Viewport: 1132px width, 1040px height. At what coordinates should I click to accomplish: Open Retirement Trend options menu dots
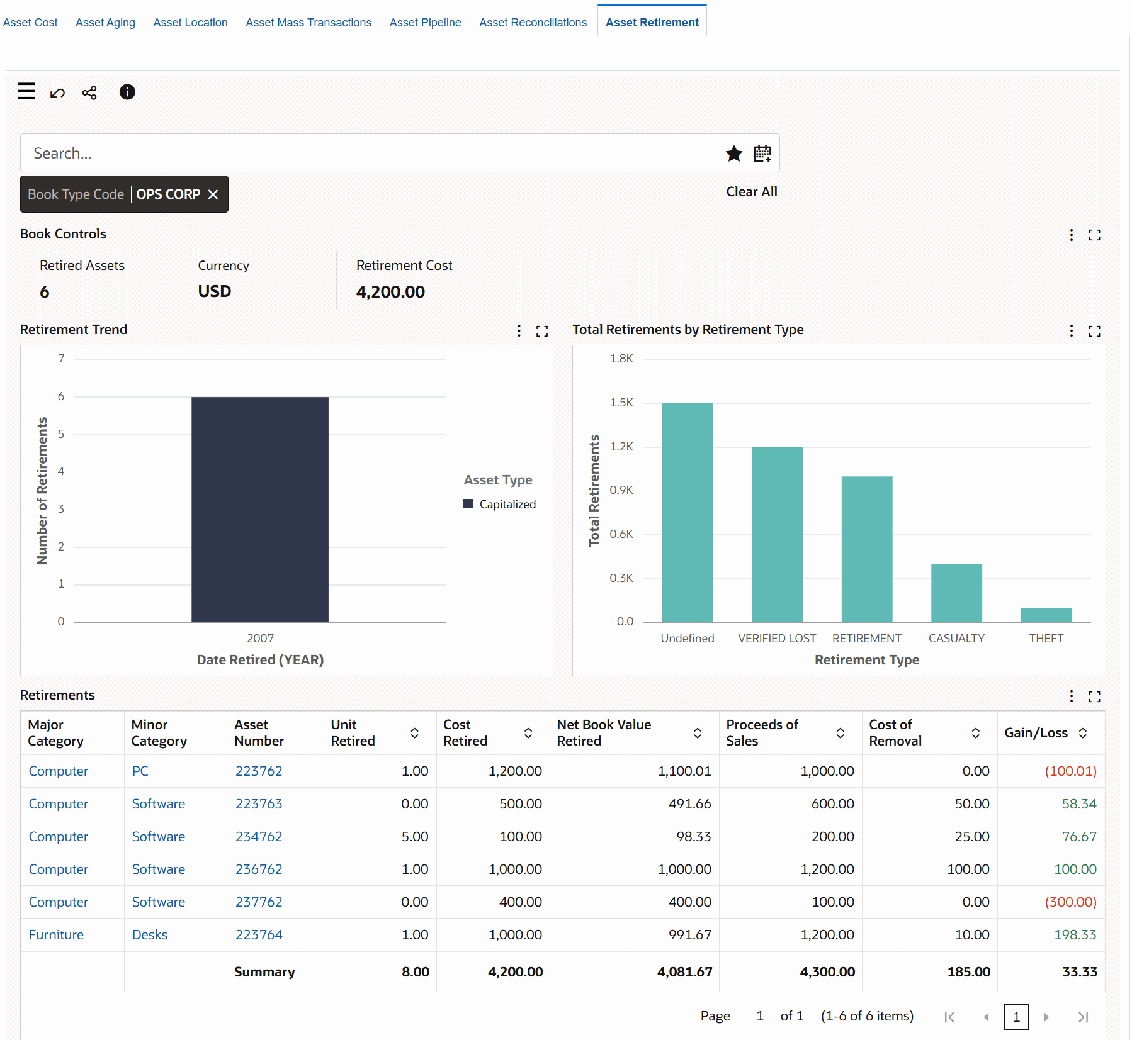pos(519,331)
